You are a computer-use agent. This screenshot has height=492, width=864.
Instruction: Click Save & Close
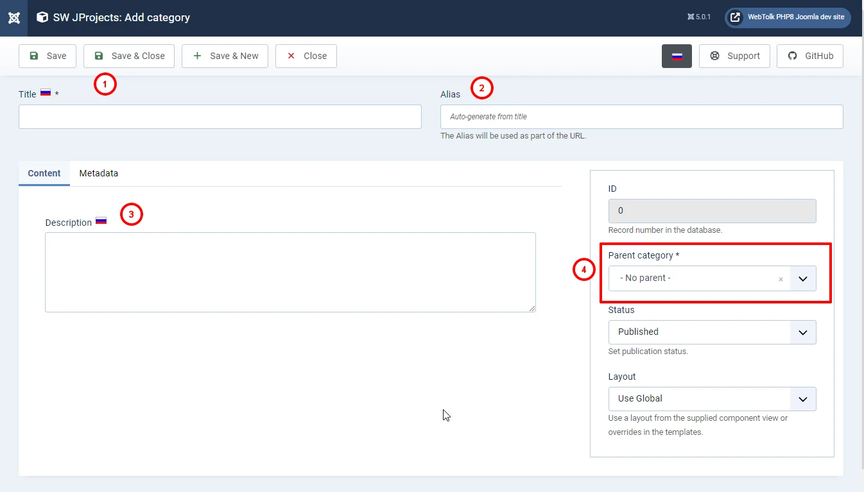129,56
